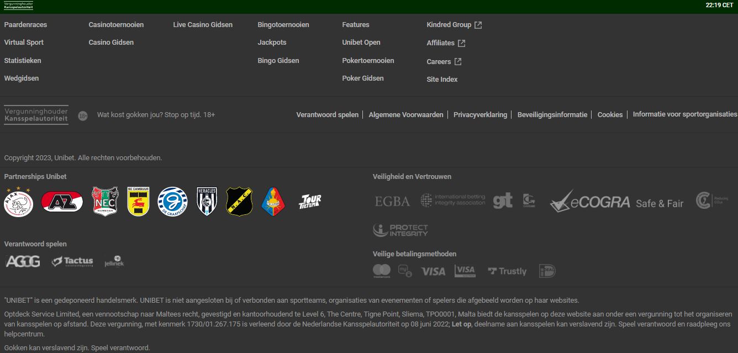Viewport: 738px width, 353px height.
Task: Open the Jellinek logo
Action: tap(114, 261)
